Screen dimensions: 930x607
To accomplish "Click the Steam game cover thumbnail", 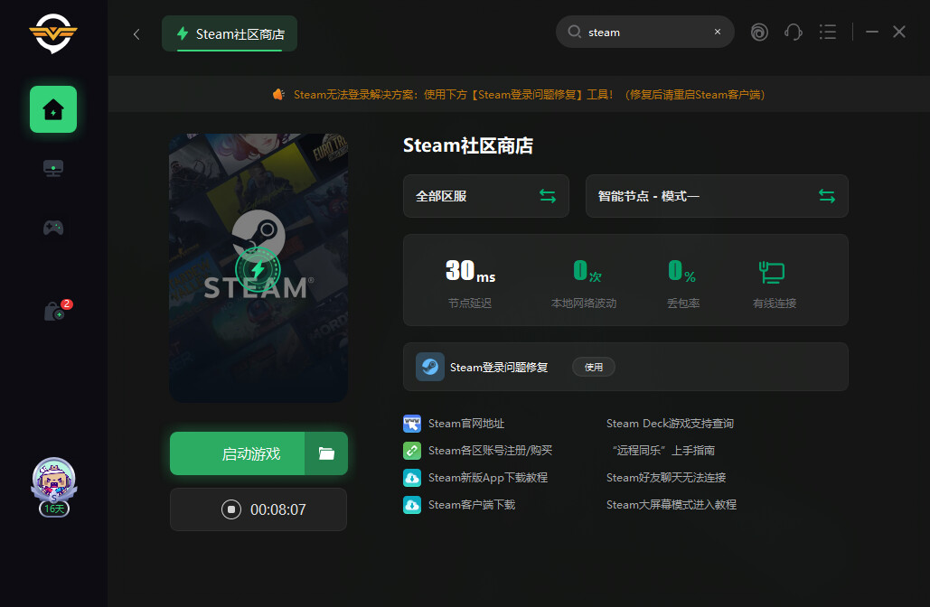I will coord(258,268).
